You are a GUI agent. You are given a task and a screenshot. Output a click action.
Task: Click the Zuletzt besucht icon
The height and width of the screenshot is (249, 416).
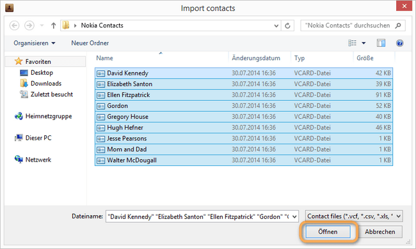(24, 94)
